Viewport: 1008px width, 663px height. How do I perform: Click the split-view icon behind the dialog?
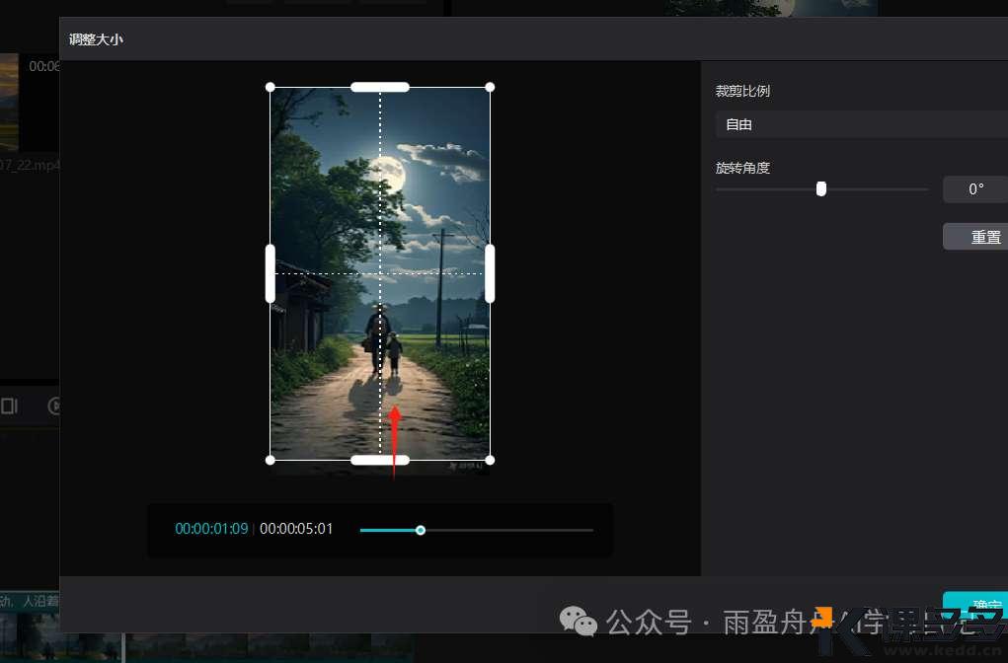[10, 405]
